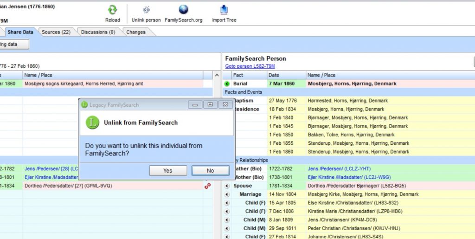Select Marriage place Mosbjerg Kirke
Viewport: 475px width, 239px height.
363,194
